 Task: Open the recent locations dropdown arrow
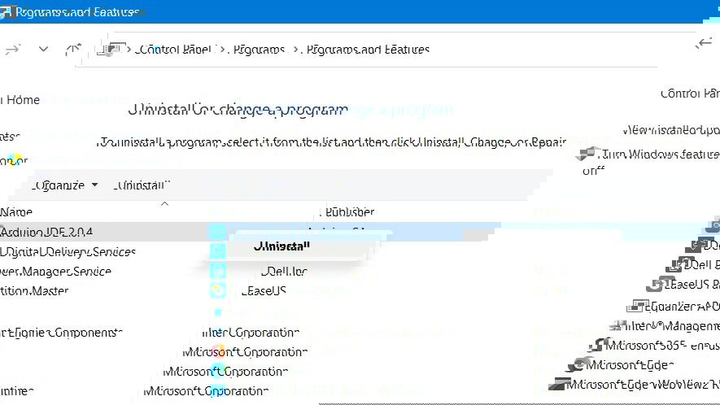[x=43, y=49]
